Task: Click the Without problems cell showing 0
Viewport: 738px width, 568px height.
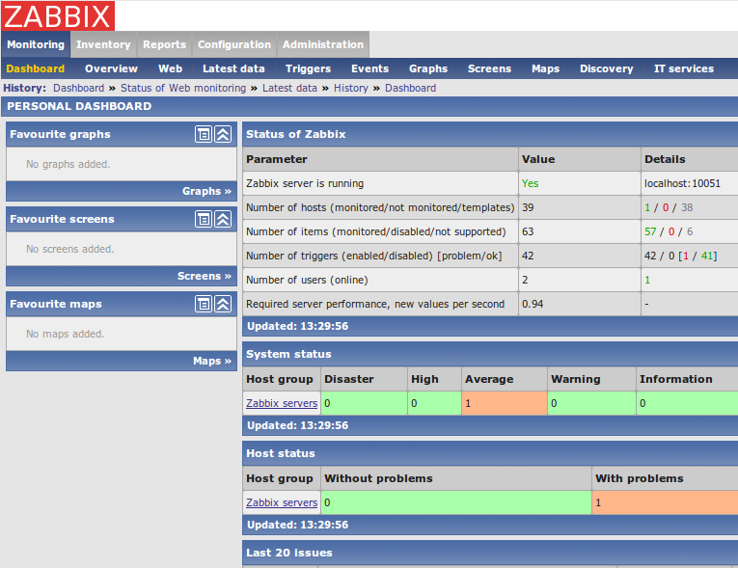Action: pos(456,502)
